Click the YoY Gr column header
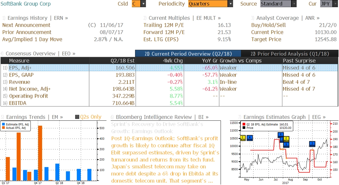This screenshot has width=339, height=185. (x=201, y=61)
